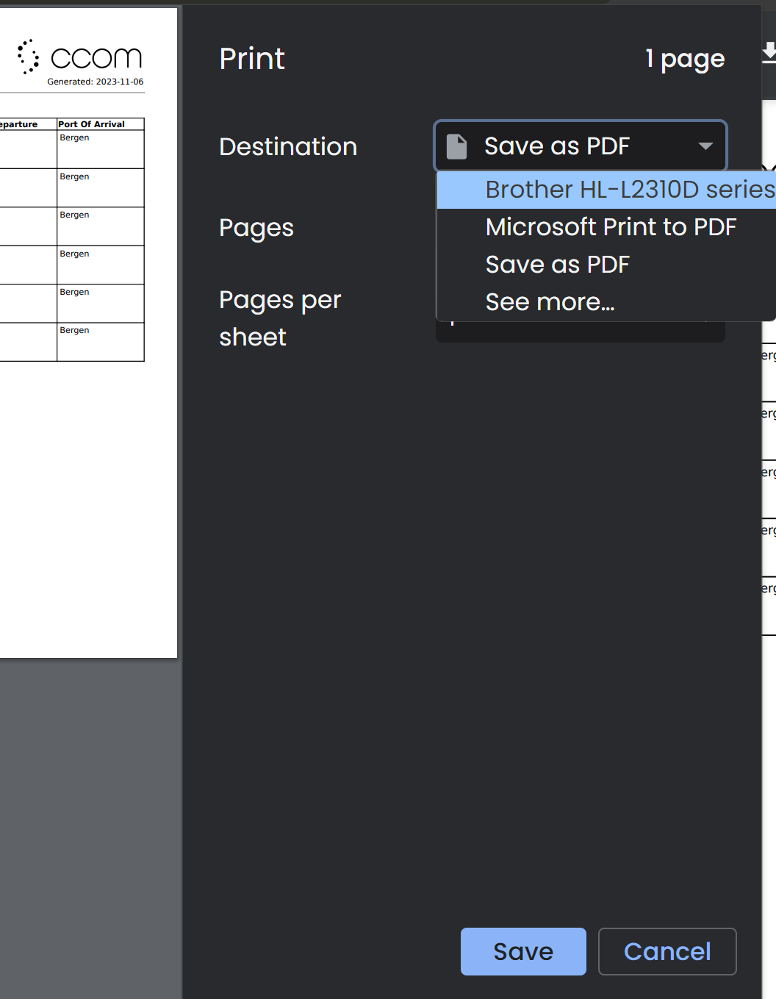Screen dimensions: 776x999
Task: Click See more… destinations option
Action: tap(606, 302)
